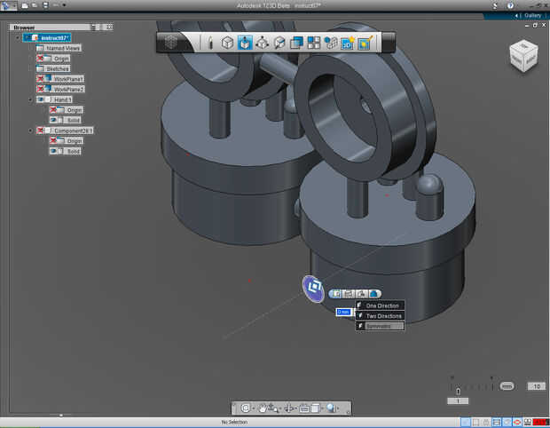Viewport: 550px width, 428px height.
Task: Select the Pan hand tool
Action: 262,408
